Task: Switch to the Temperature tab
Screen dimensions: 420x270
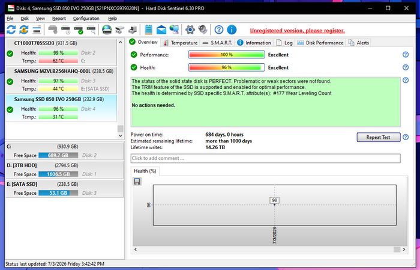Action: pyautogui.click(x=181, y=43)
